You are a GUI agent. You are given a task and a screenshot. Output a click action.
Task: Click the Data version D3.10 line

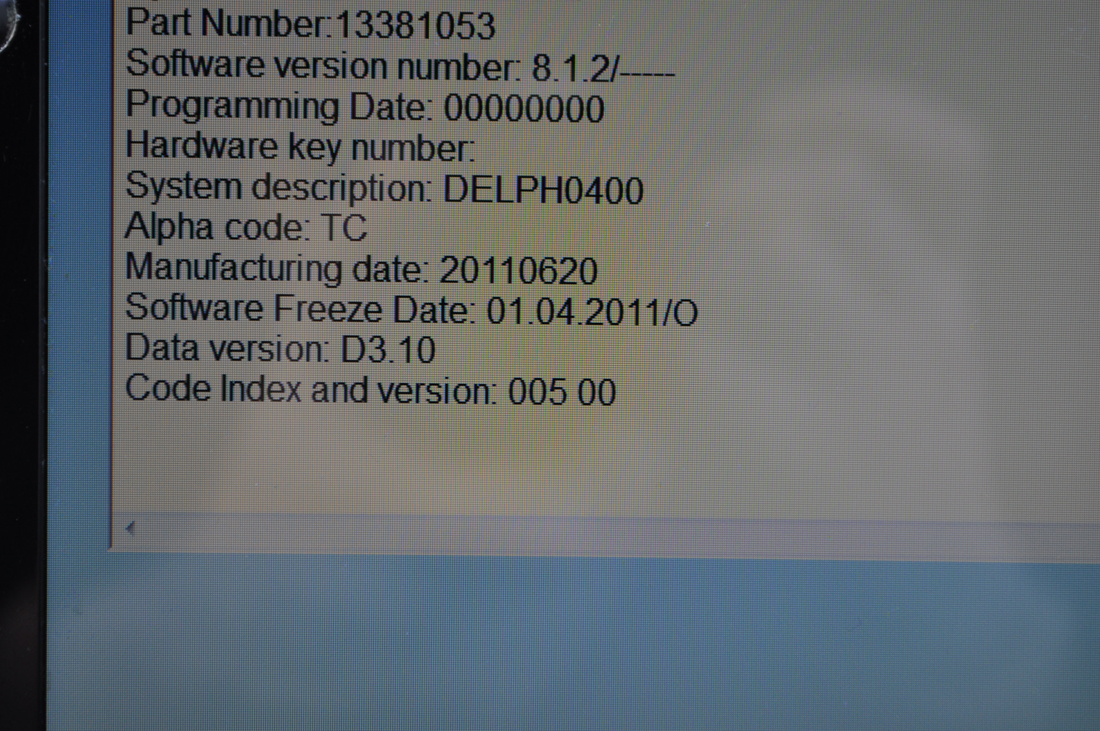(280, 349)
